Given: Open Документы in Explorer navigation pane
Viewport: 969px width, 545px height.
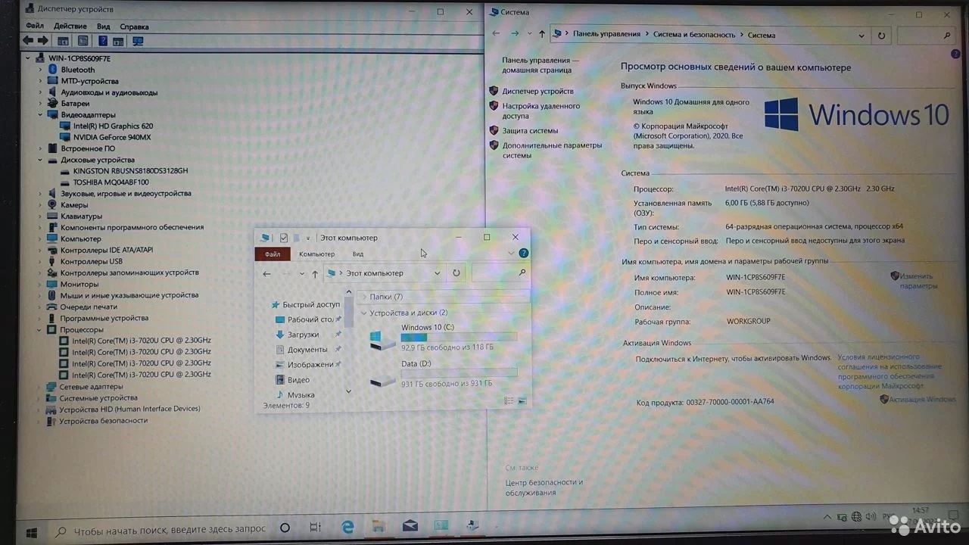Looking at the screenshot, I should [x=307, y=350].
